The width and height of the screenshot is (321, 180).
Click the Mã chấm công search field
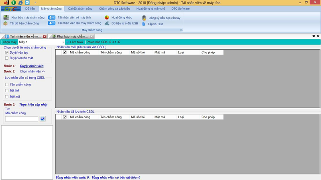pyautogui.click(x=22, y=119)
